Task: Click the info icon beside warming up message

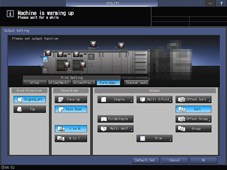Action: coord(10,14)
